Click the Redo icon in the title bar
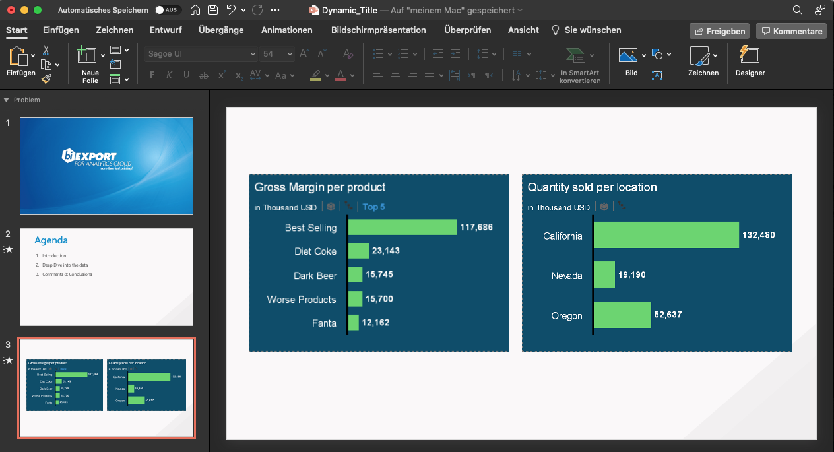This screenshot has width=834, height=452. (257, 10)
